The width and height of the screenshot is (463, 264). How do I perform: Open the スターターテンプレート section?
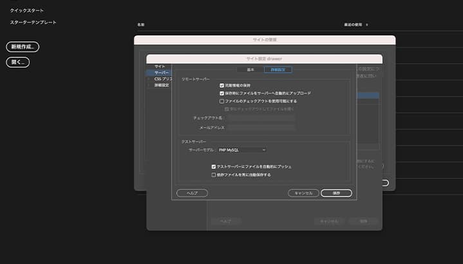(x=33, y=23)
